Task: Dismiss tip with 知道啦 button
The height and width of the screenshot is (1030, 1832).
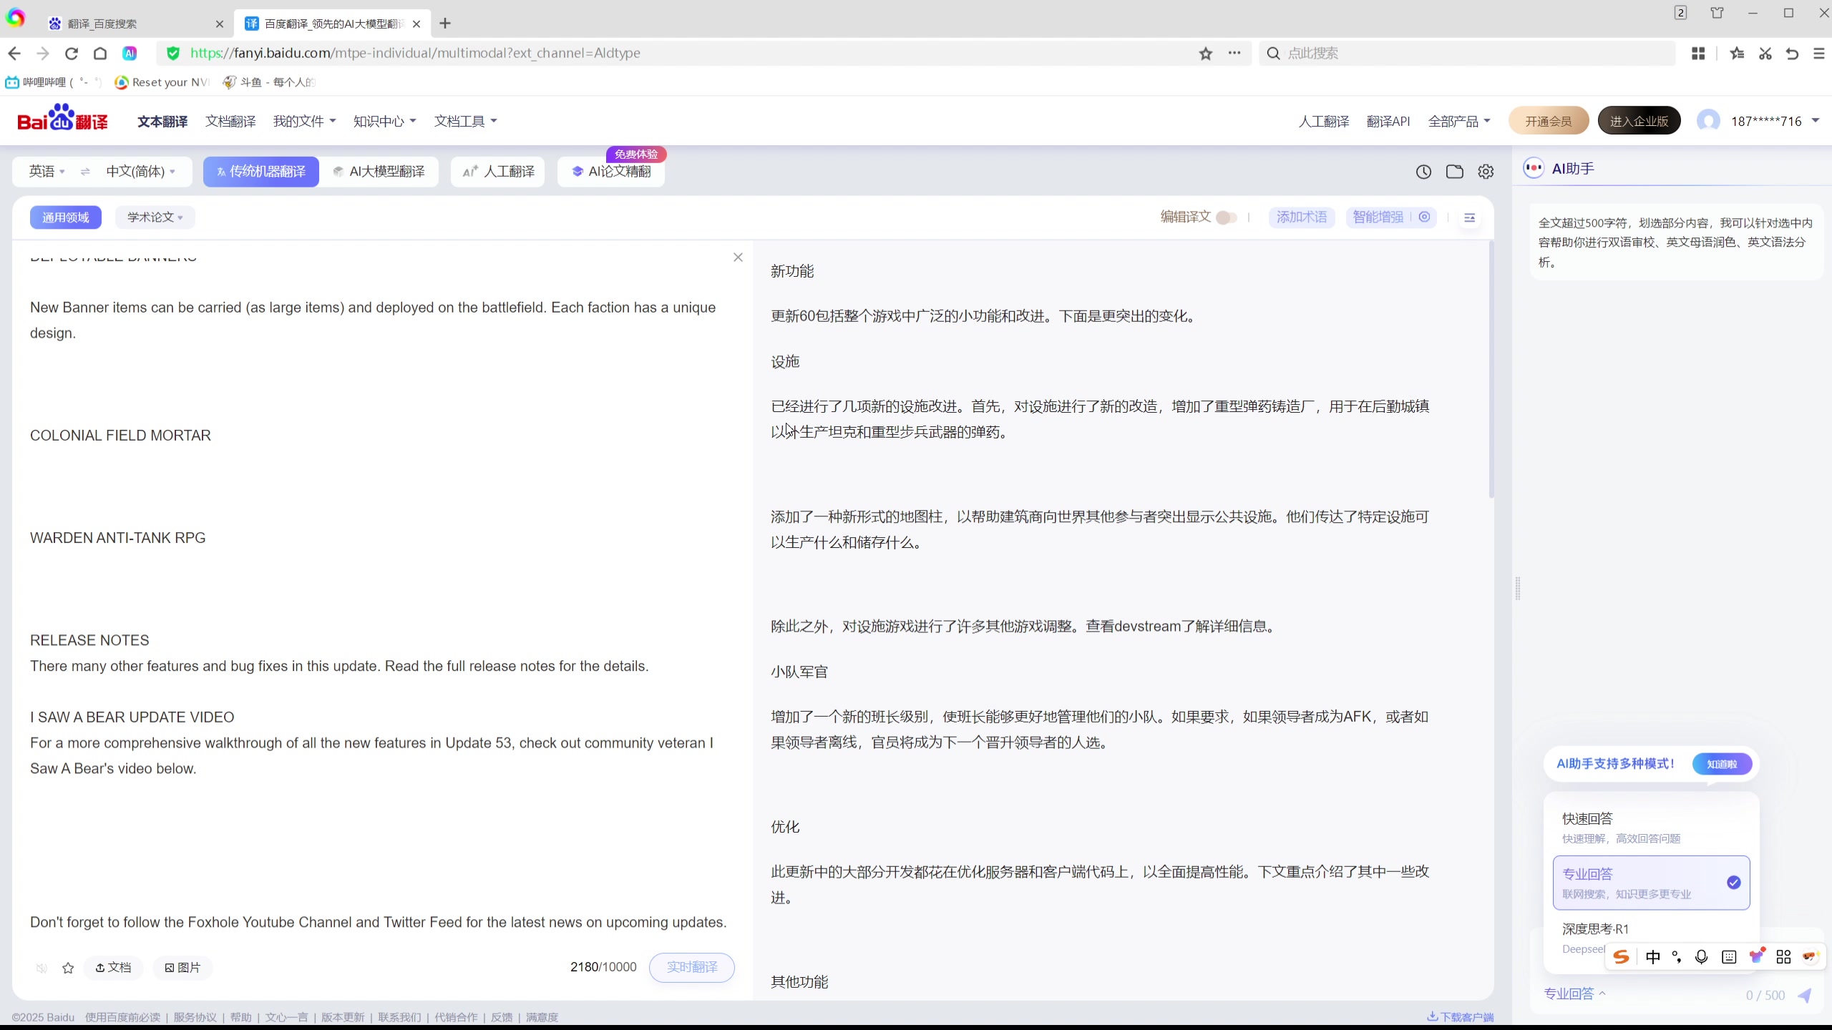Action: [x=1722, y=764]
